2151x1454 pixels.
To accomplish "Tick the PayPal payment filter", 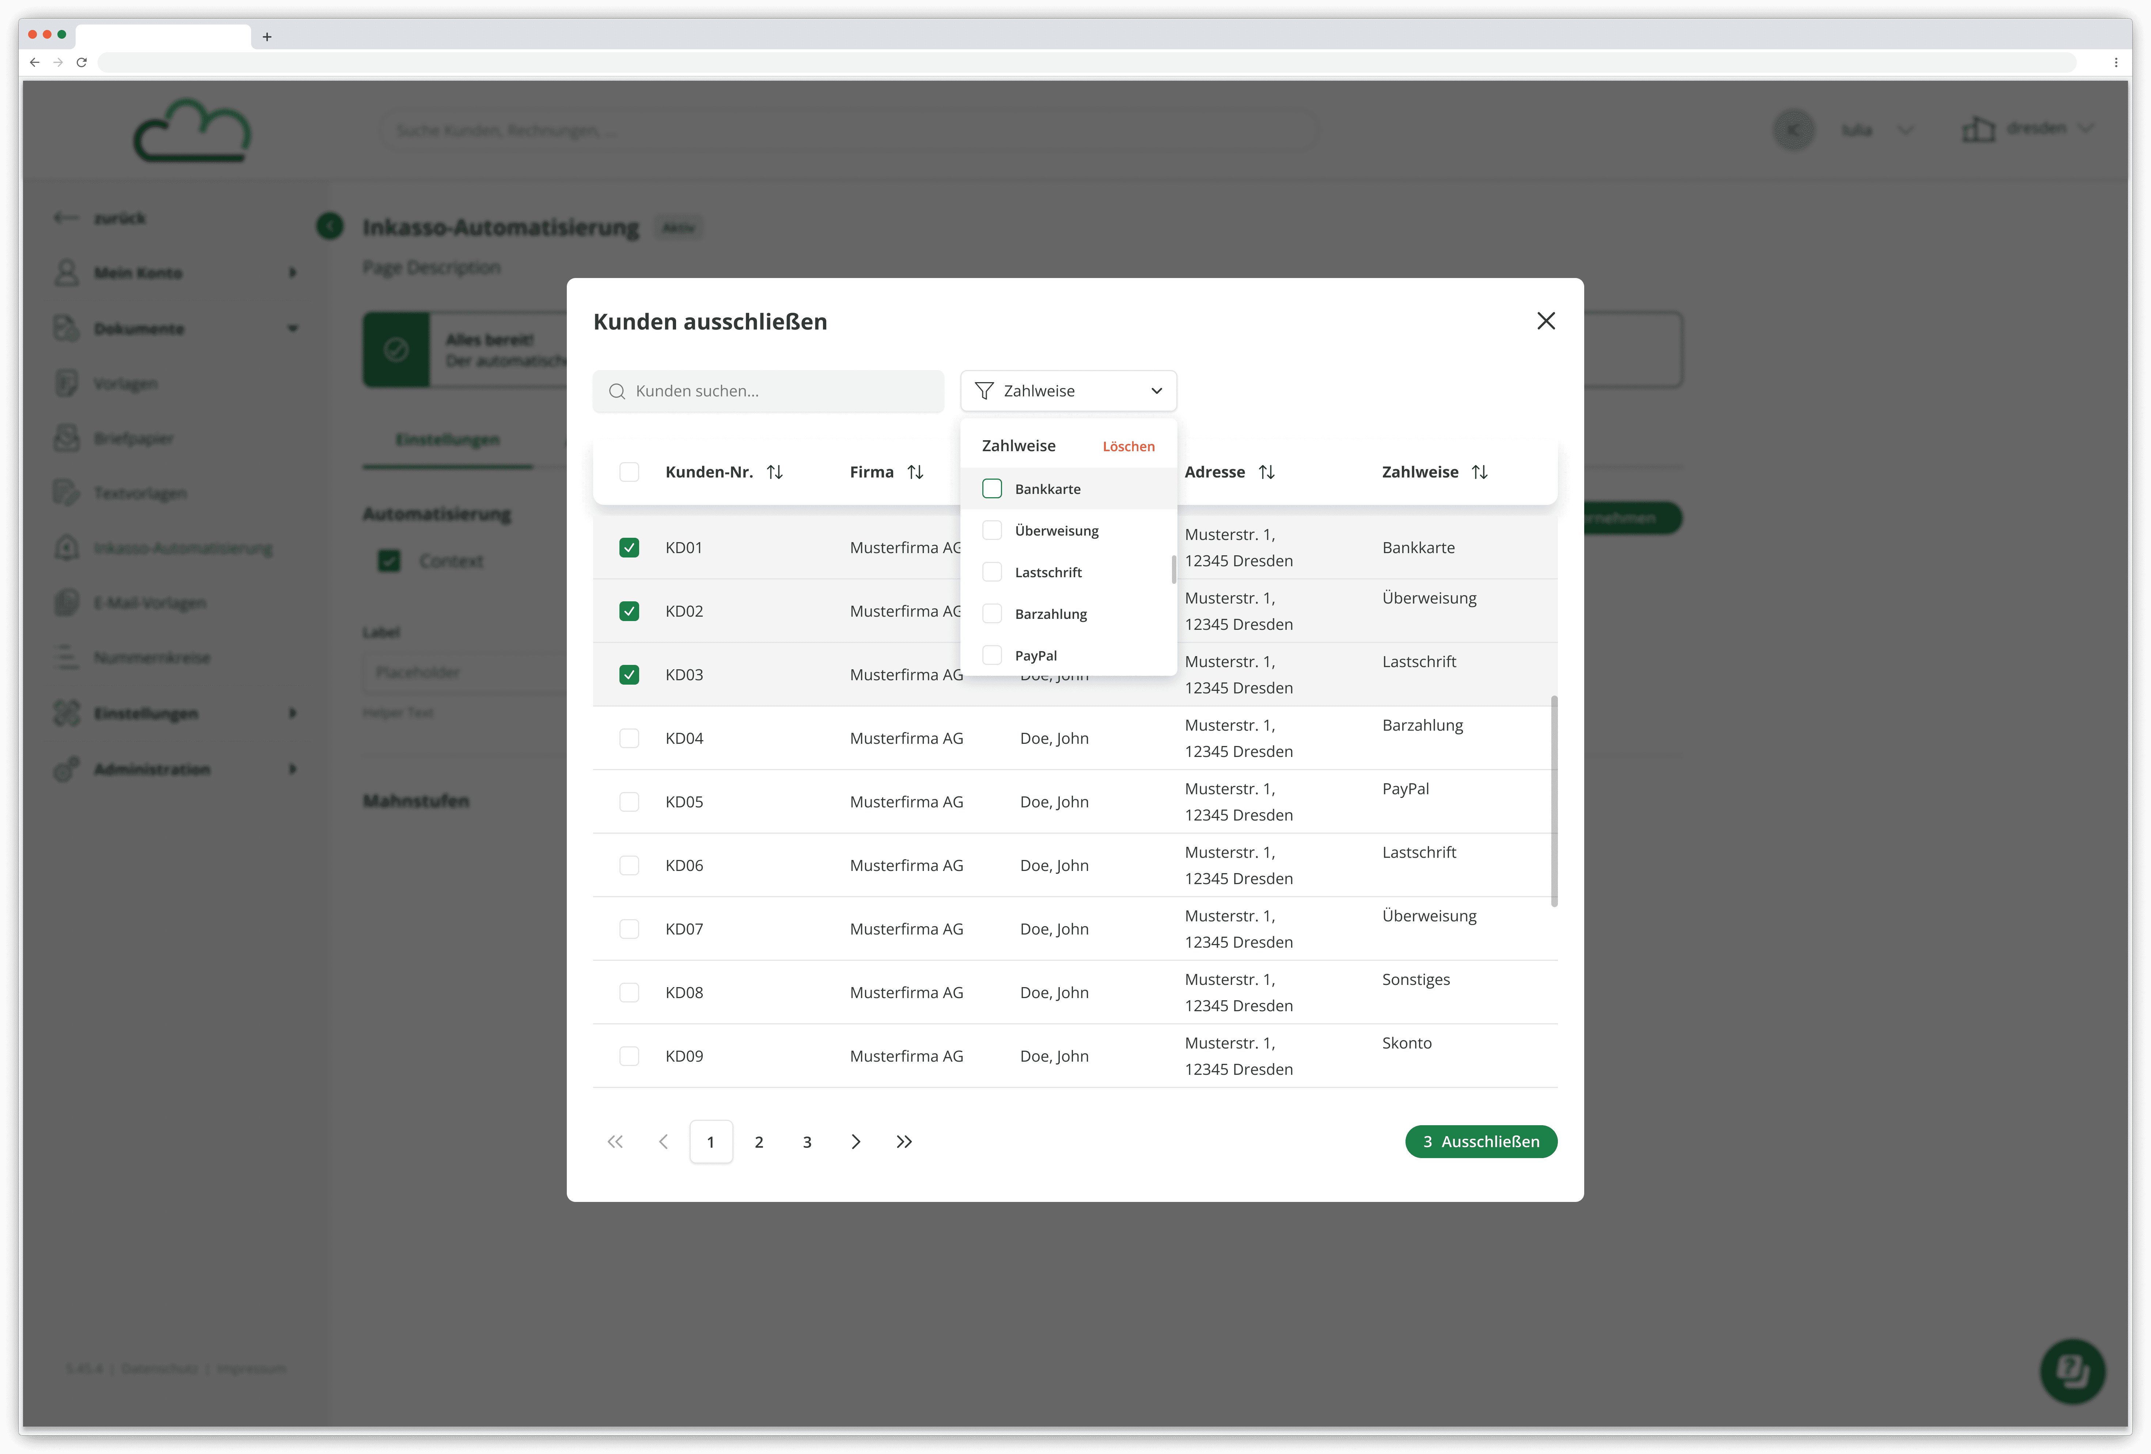I will tap(991, 655).
